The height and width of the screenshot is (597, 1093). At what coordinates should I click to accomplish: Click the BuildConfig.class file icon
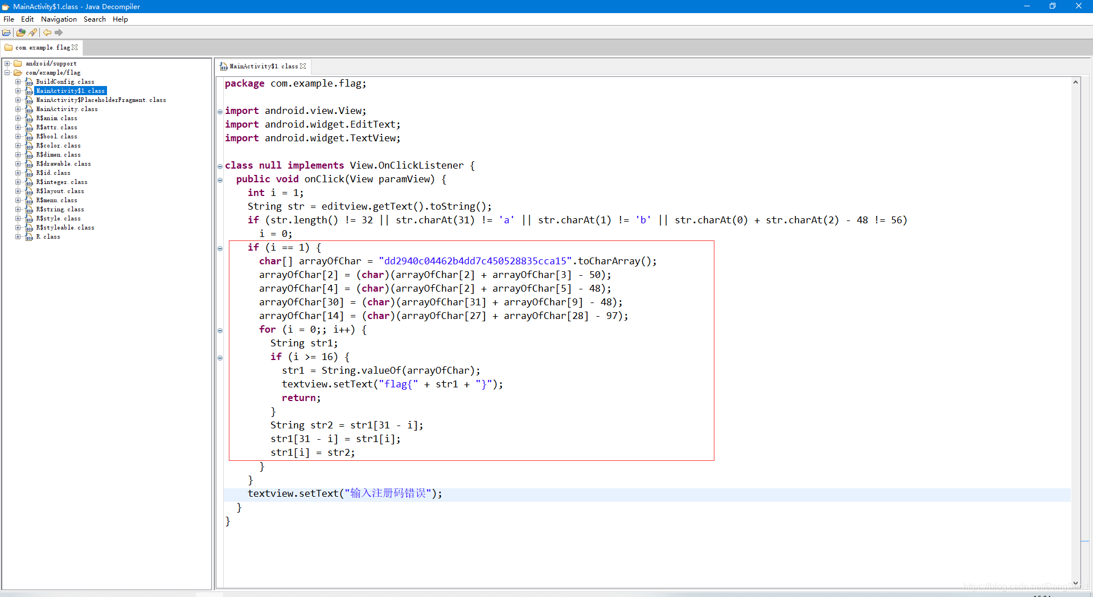pyautogui.click(x=29, y=81)
